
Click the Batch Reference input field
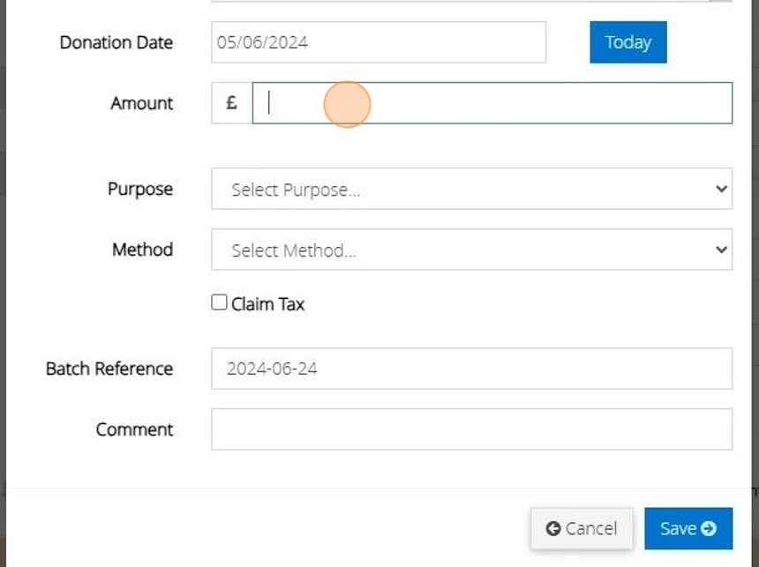(x=471, y=369)
